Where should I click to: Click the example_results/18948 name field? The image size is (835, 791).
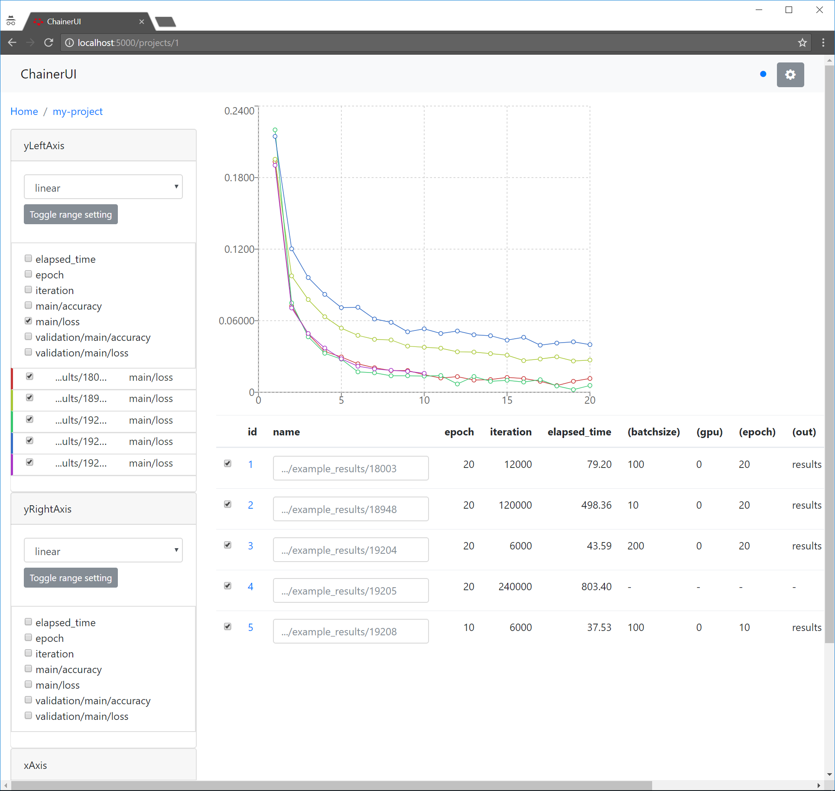(351, 509)
